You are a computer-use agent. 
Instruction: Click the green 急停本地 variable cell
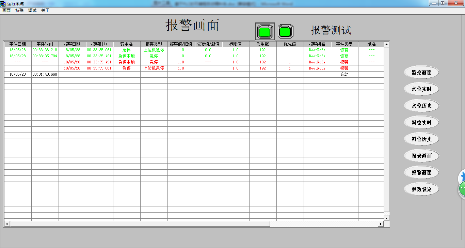click(x=127, y=56)
